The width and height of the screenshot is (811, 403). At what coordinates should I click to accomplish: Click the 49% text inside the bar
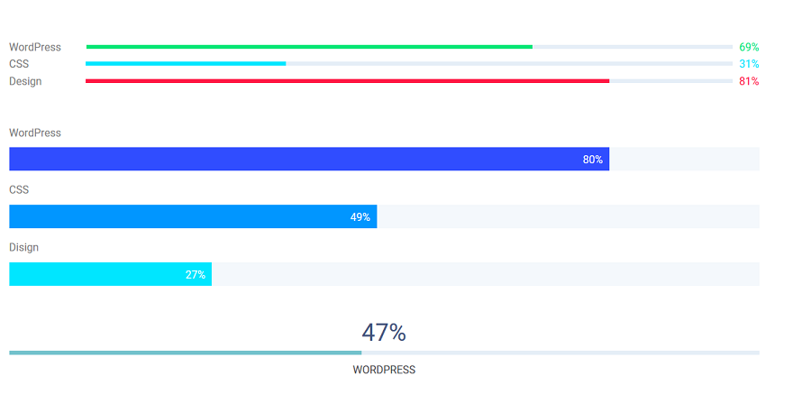pyautogui.click(x=360, y=217)
